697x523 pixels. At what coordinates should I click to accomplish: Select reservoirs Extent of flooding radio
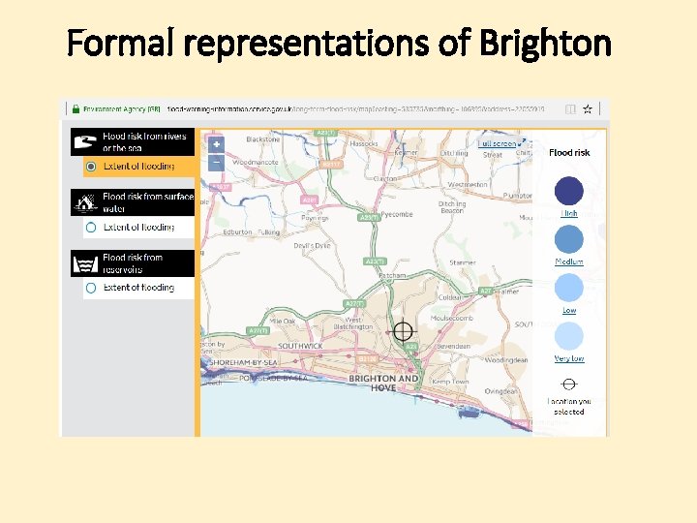click(x=91, y=288)
